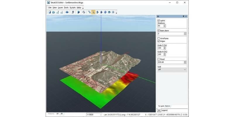The height and width of the screenshot is (117, 234).
Task: Enable the Flood checkbox
Action: coord(159,59)
